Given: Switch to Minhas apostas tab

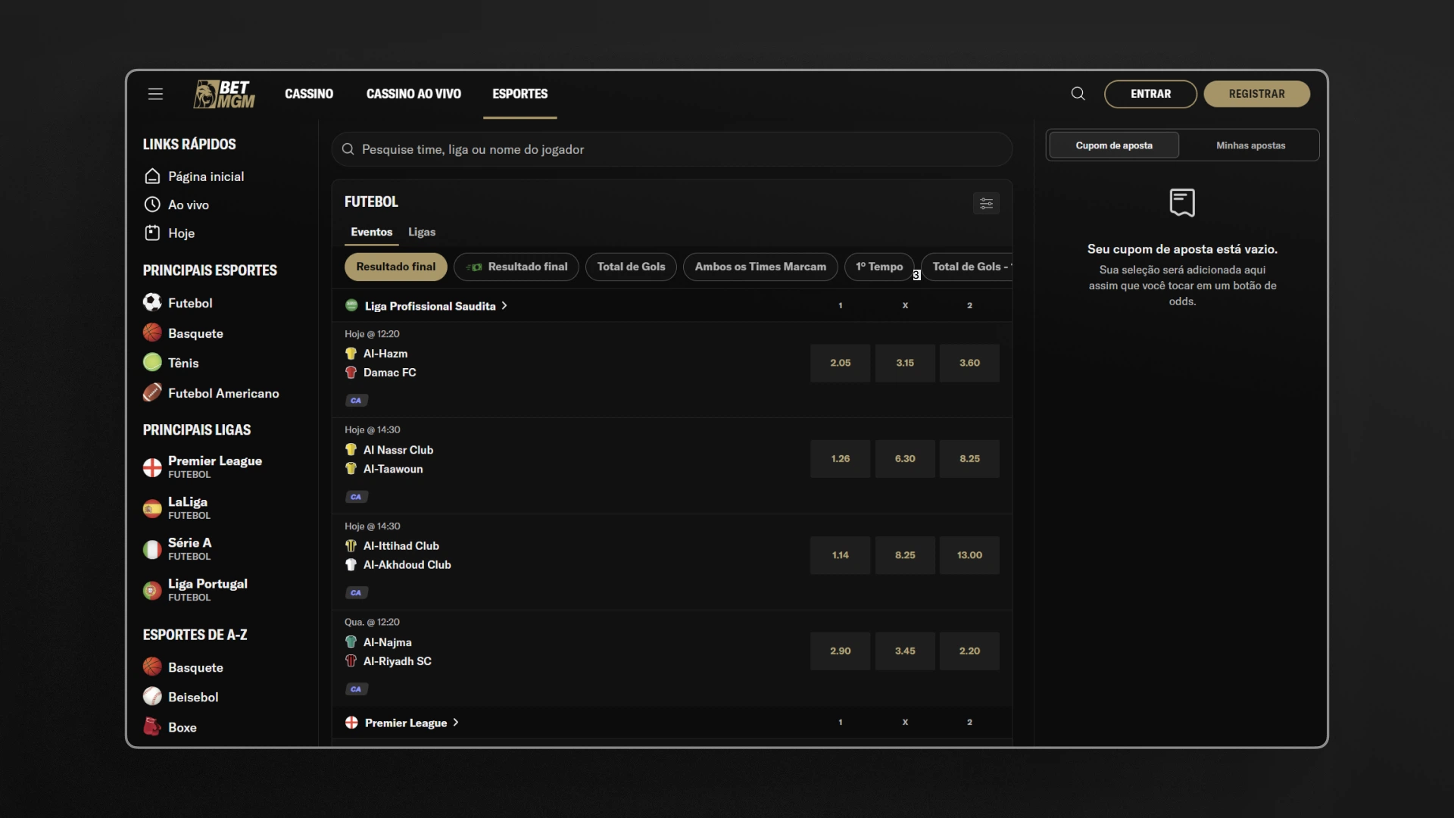Looking at the screenshot, I should (x=1250, y=145).
